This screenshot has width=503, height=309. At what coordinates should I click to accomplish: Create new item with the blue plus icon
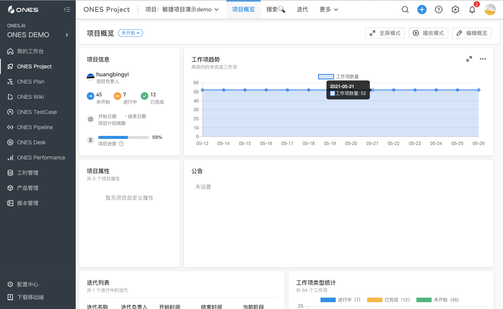(422, 9)
